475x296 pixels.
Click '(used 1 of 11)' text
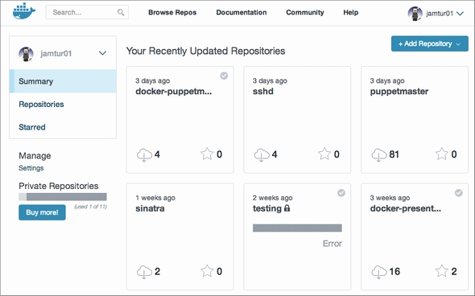point(90,207)
